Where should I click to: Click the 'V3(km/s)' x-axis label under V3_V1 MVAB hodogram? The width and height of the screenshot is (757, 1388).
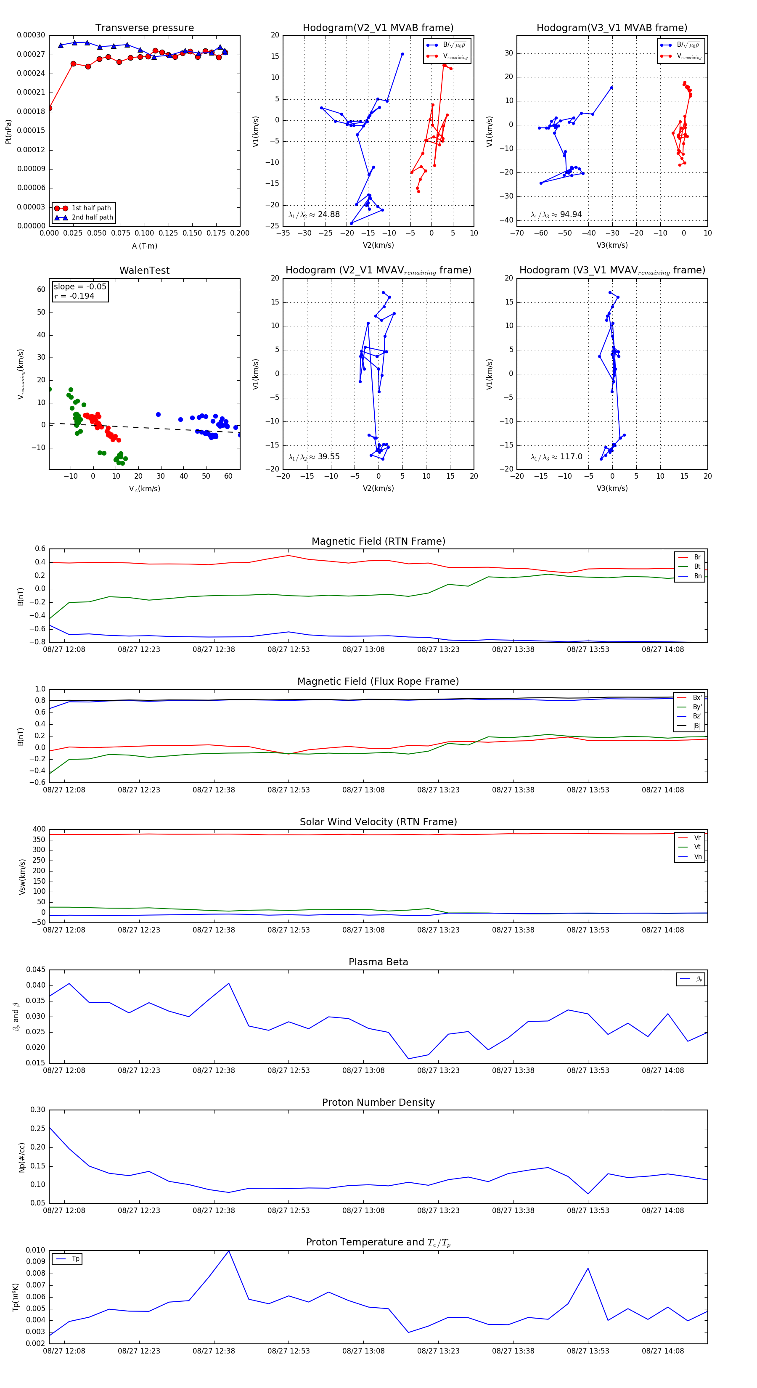click(612, 245)
